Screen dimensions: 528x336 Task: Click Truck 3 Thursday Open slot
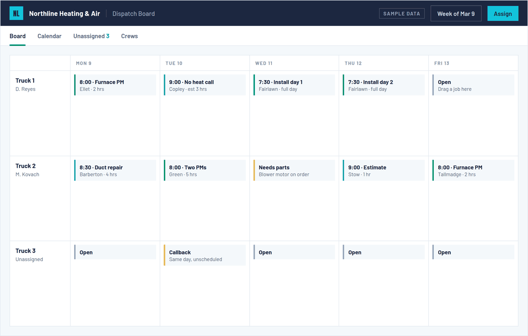(x=384, y=252)
